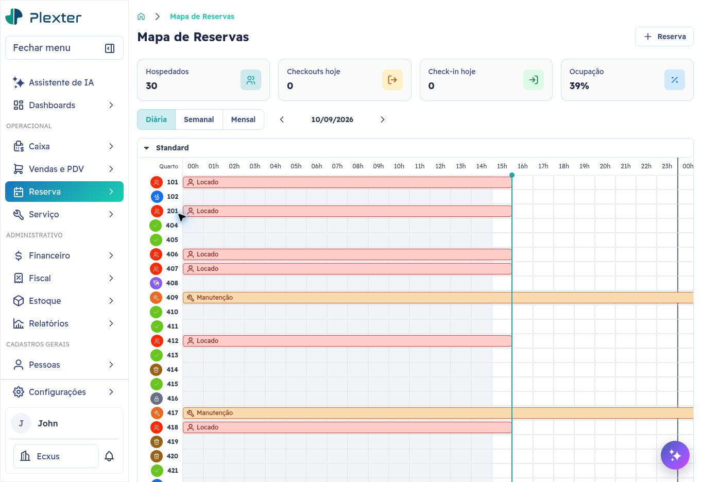Viewport: 702px width, 482px height.
Task: Switch to the Semanal view tab
Action: click(x=199, y=119)
